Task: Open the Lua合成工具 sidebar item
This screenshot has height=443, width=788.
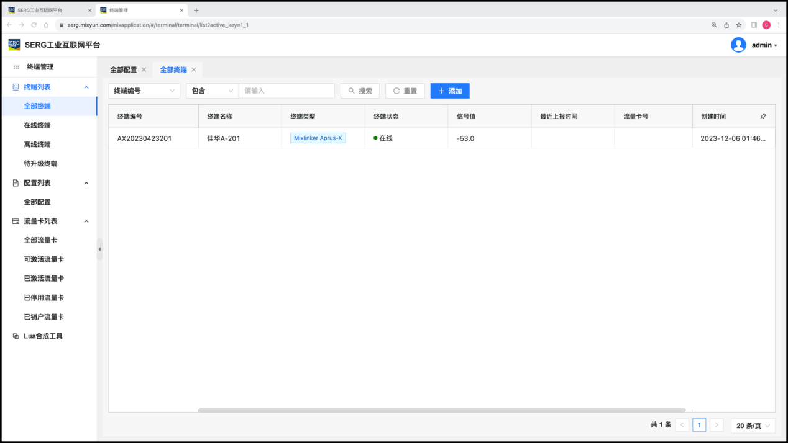Action: tap(43, 336)
